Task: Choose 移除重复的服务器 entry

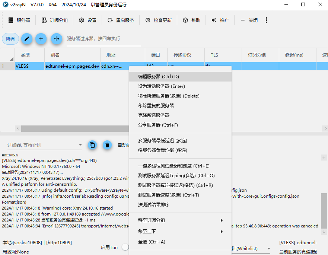Action: (x=180, y=105)
